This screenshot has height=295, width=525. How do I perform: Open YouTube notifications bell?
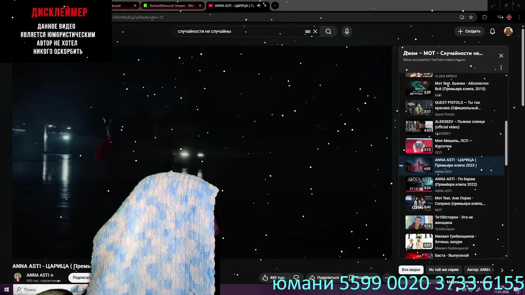(493, 32)
